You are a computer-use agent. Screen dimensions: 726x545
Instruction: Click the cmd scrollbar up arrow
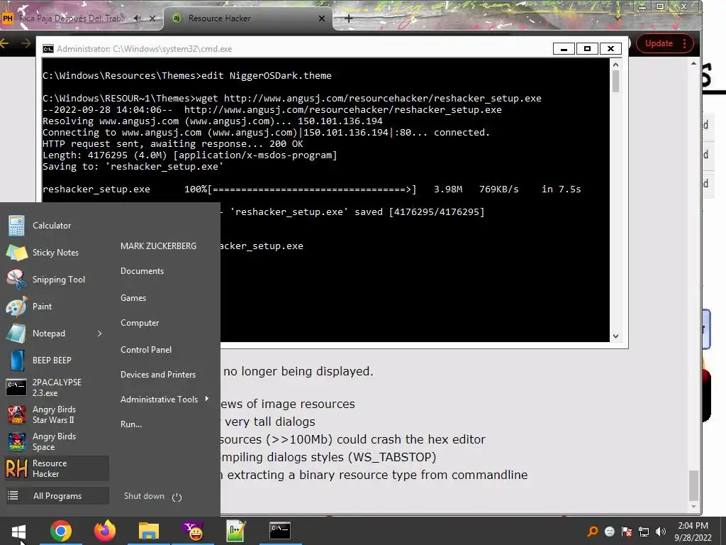coord(615,65)
